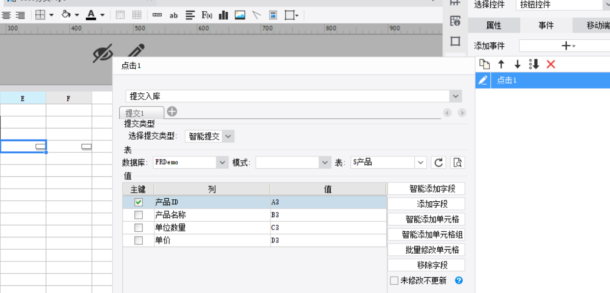The image size is (610, 293).
Task: Apply center text alignment
Action: click(6, 15)
